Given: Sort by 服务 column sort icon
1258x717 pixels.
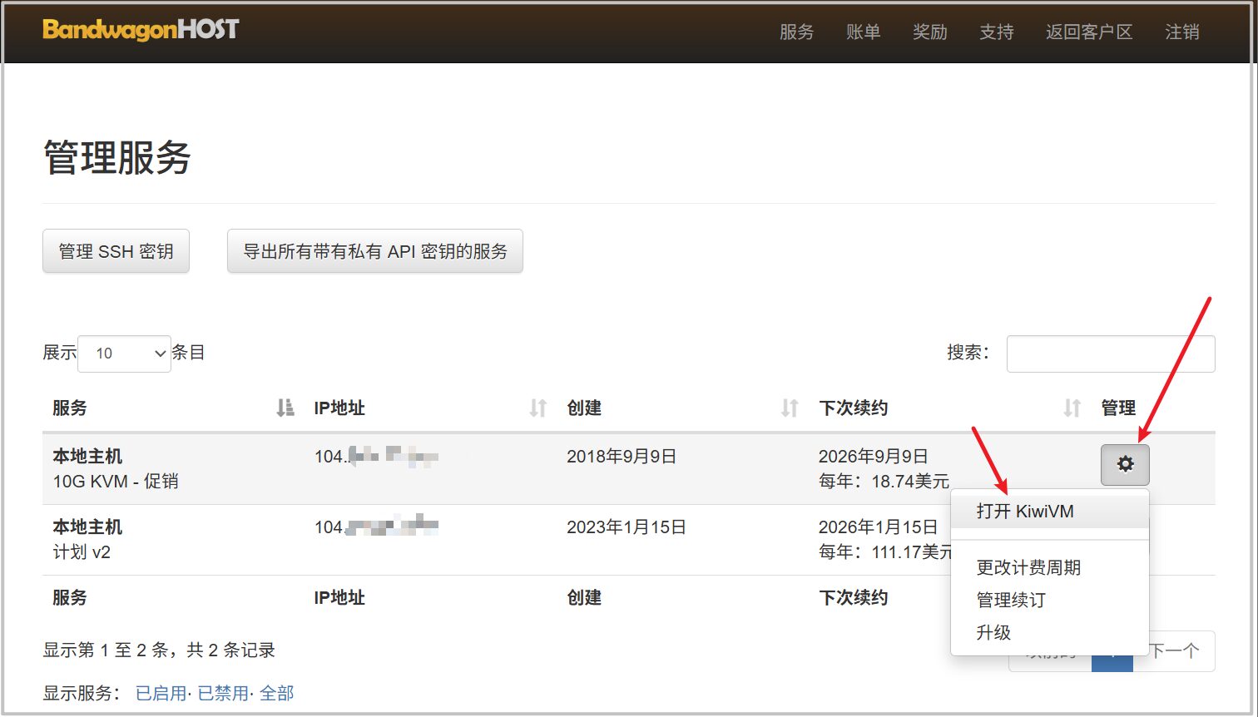Looking at the screenshot, I should click(285, 408).
